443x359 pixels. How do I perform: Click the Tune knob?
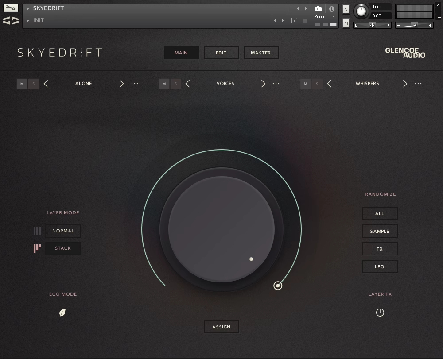pyautogui.click(x=361, y=11)
